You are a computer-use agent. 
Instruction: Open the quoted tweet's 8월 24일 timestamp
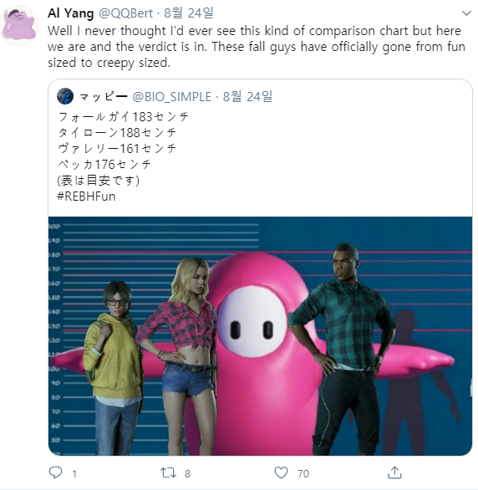pos(247,96)
